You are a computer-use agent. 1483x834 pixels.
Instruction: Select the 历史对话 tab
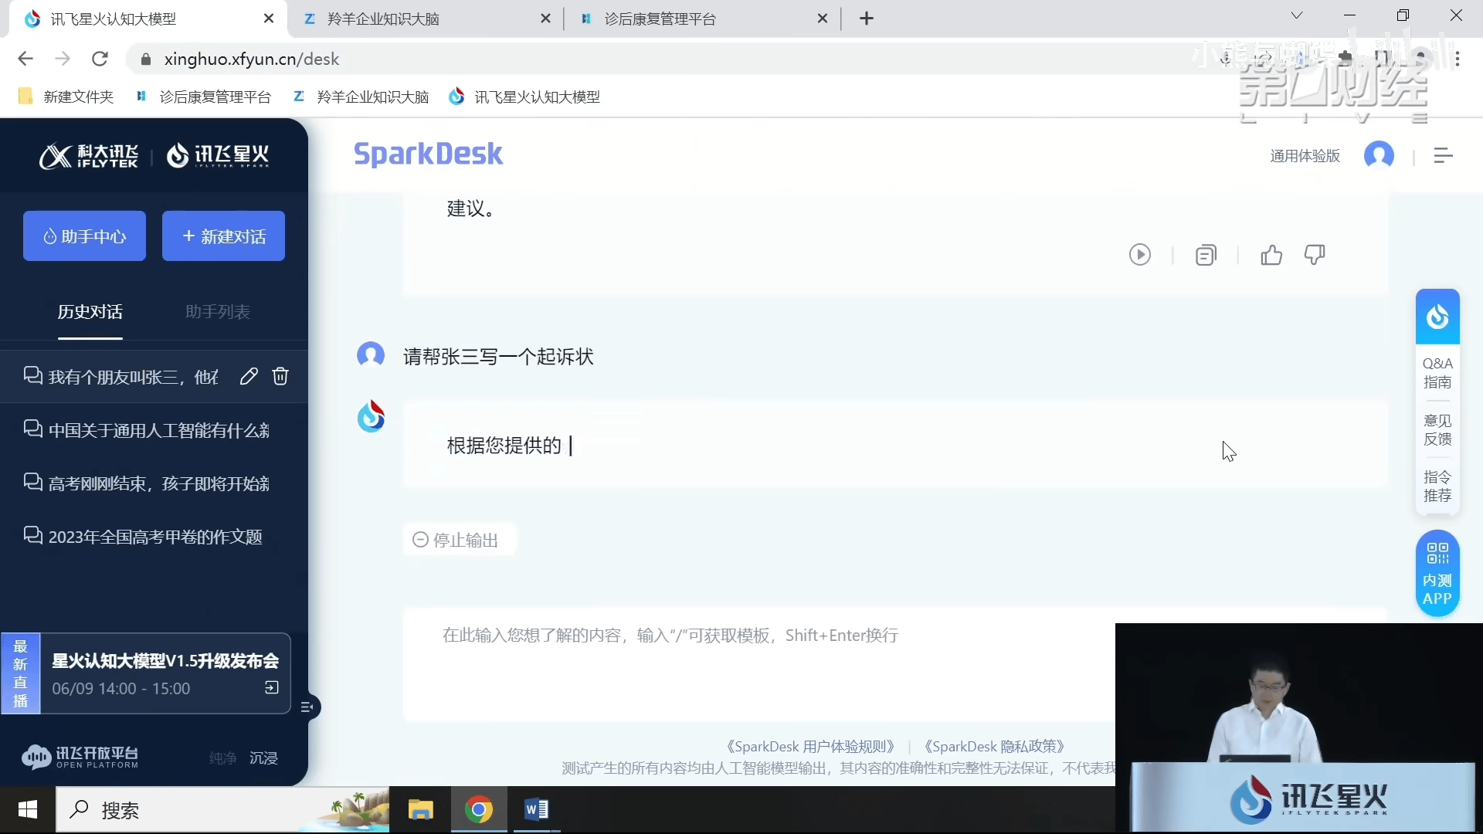click(90, 312)
